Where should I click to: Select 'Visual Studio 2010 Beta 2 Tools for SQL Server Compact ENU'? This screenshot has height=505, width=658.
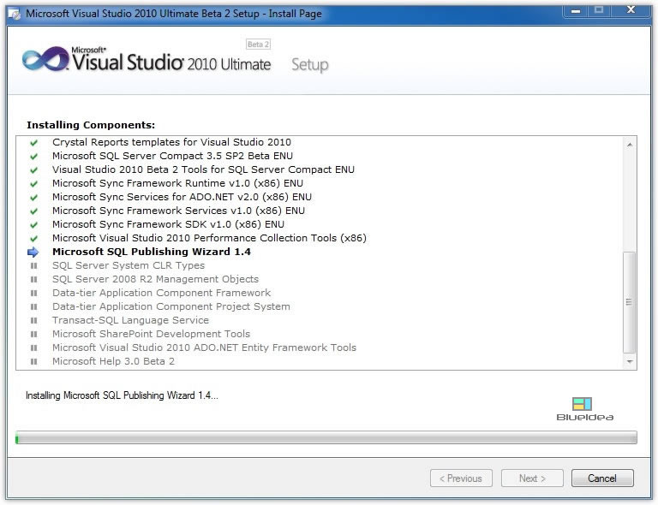[x=203, y=169]
